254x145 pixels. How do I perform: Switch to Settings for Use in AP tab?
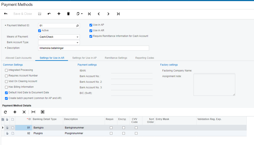click(x=84, y=58)
